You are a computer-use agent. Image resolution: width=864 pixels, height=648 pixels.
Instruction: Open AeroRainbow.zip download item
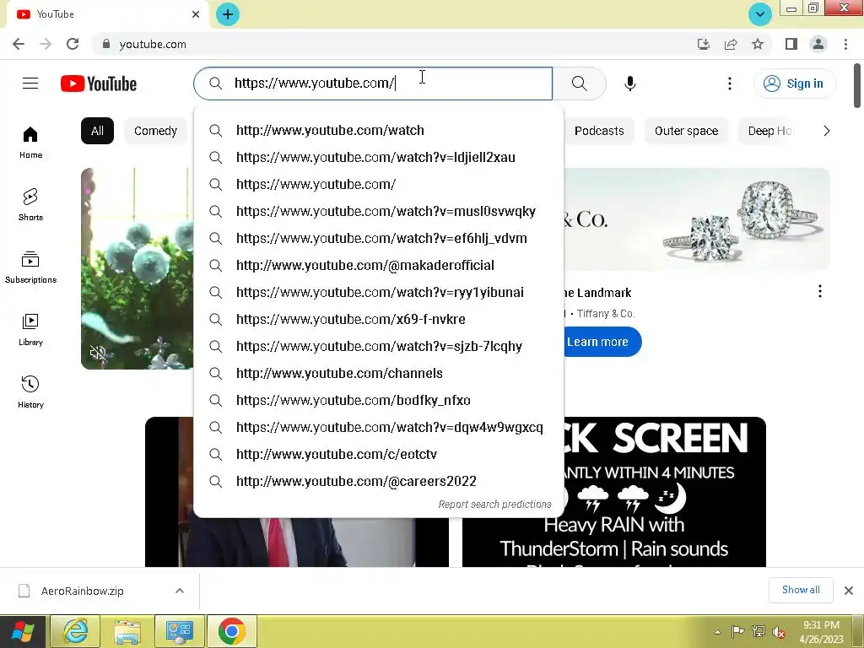point(83,591)
